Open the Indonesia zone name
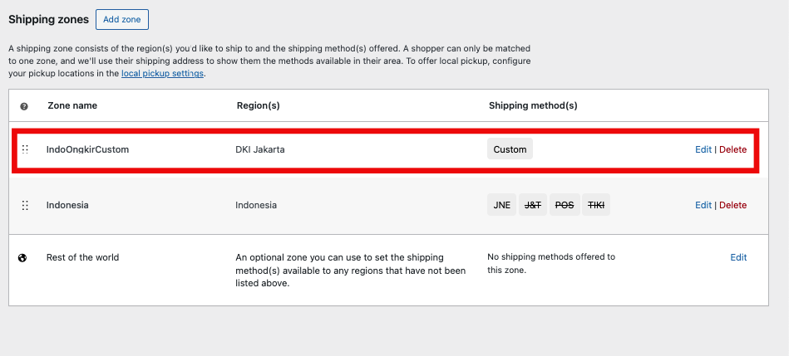Screen dimensions: 789x356 click(67, 205)
